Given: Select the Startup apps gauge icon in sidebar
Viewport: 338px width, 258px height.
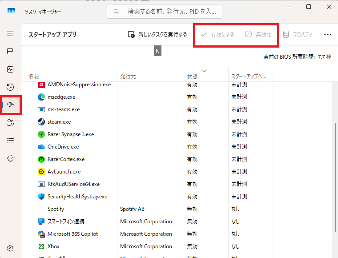Looking at the screenshot, I should 10,105.
